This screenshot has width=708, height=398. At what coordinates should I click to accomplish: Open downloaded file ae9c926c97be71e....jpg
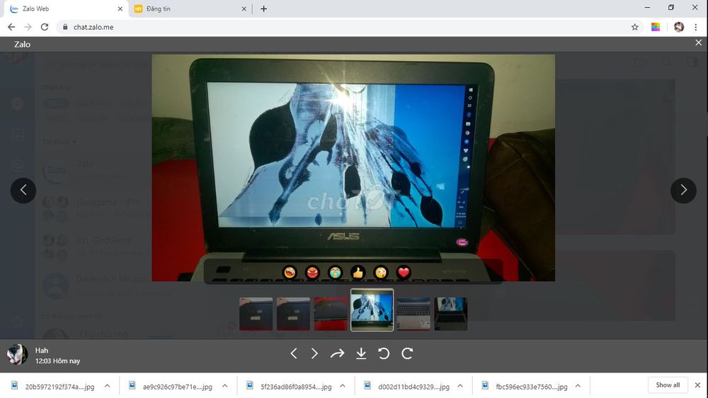pyautogui.click(x=171, y=386)
